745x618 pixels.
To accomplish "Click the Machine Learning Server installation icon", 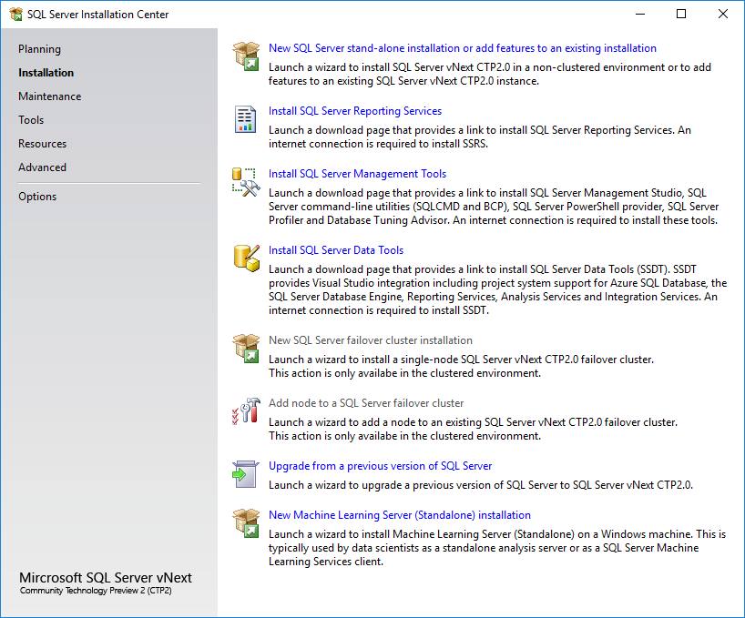I will click(x=246, y=522).
